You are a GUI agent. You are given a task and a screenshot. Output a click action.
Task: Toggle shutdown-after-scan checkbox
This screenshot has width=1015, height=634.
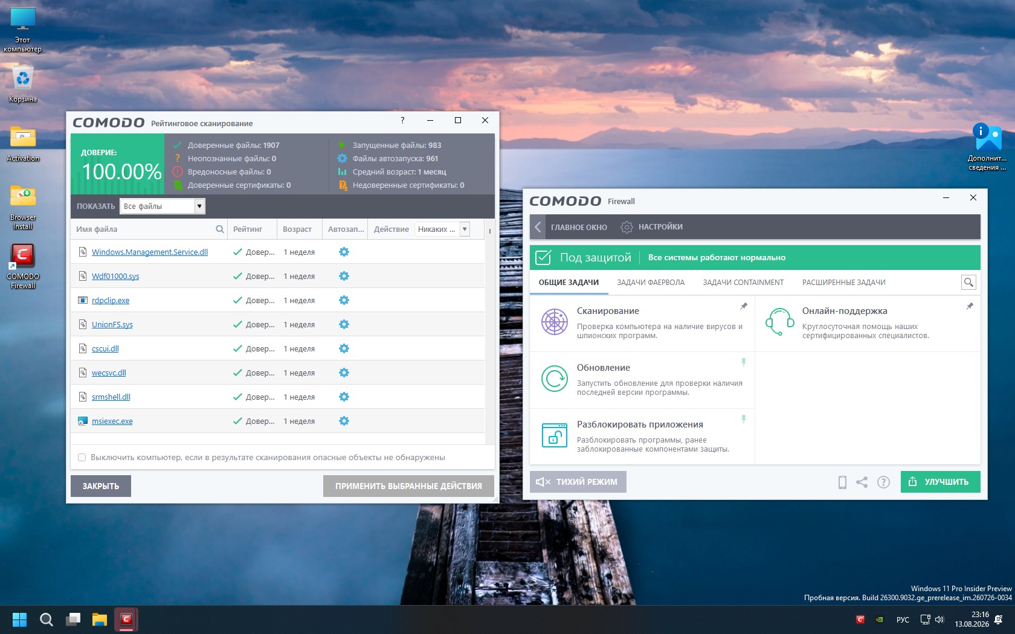click(82, 457)
